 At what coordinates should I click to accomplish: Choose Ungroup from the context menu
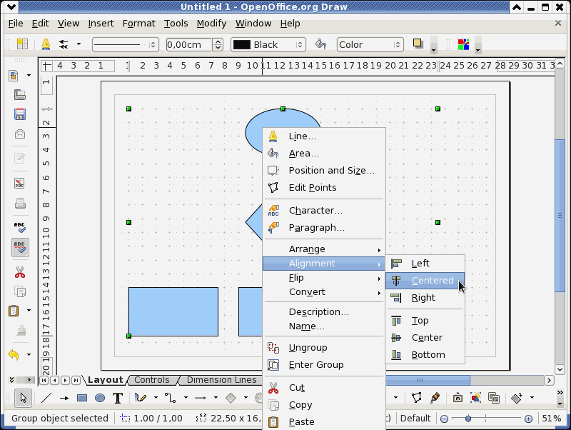click(323, 348)
